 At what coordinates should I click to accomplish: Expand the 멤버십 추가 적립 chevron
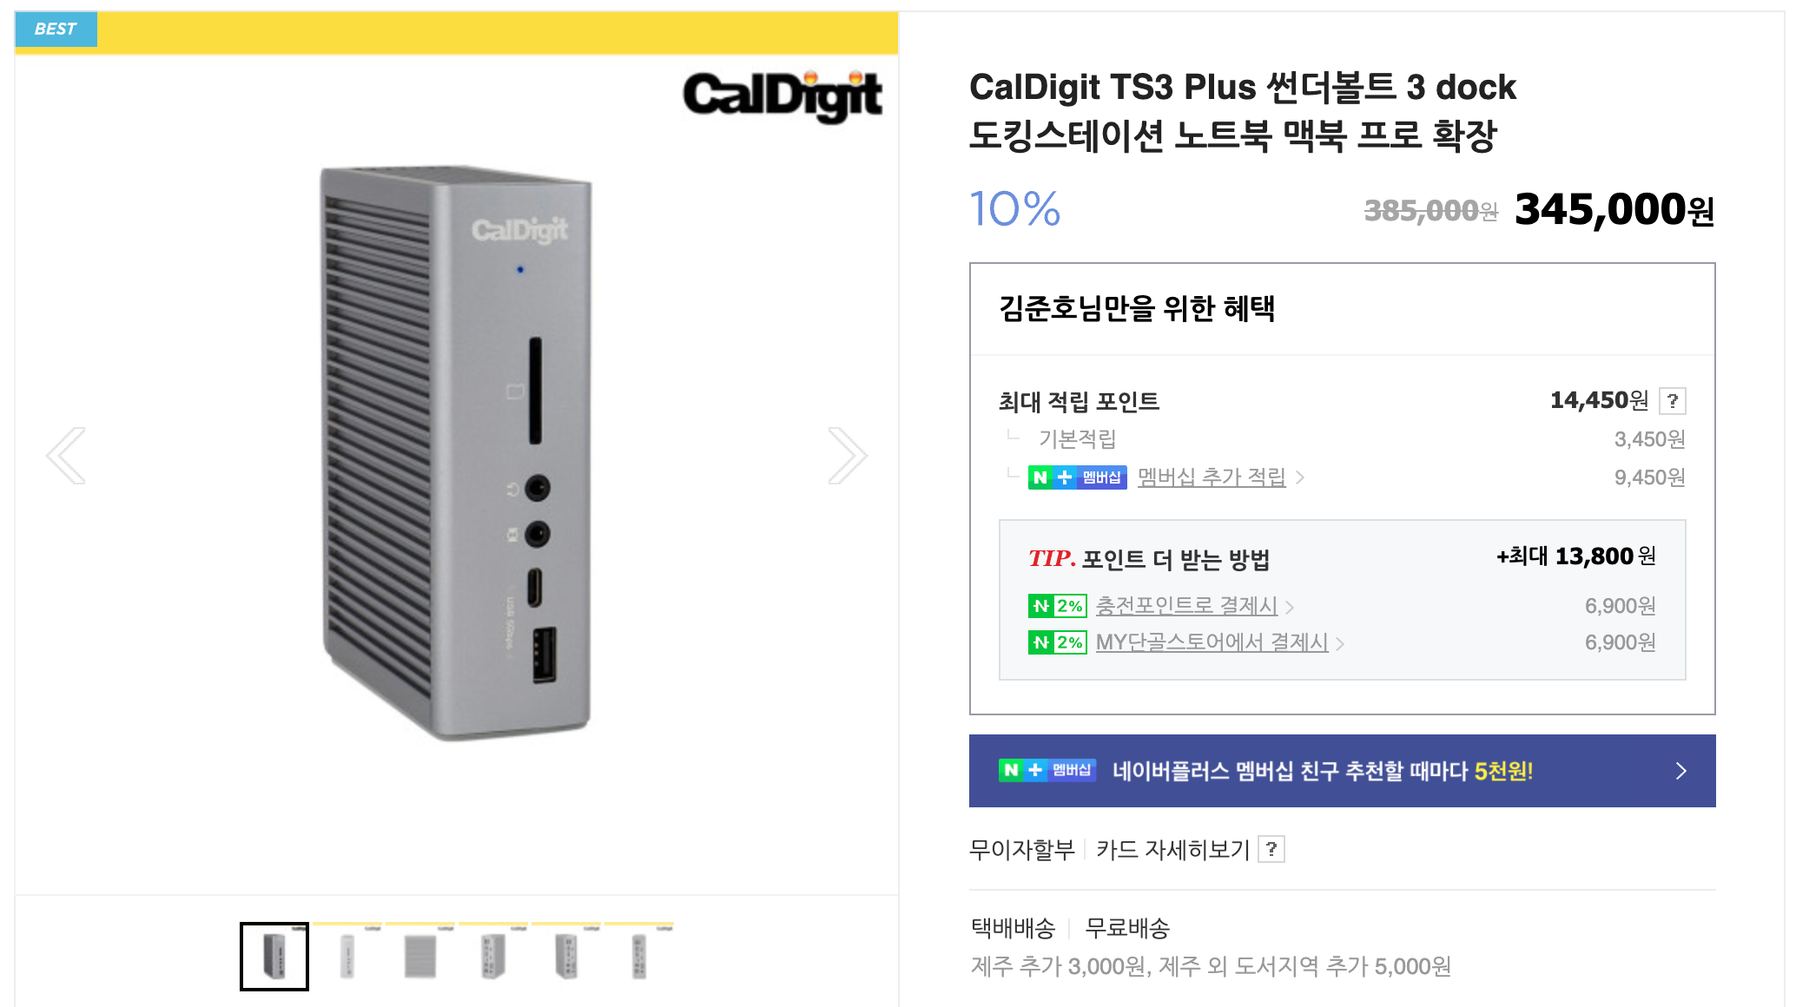(1300, 477)
